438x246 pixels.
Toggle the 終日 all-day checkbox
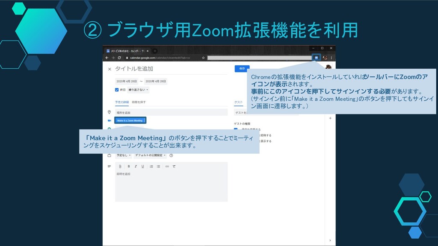coord(117,90)
